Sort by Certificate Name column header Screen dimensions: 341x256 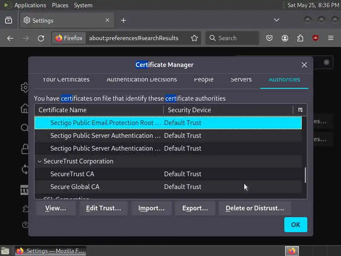pos(99,110)
